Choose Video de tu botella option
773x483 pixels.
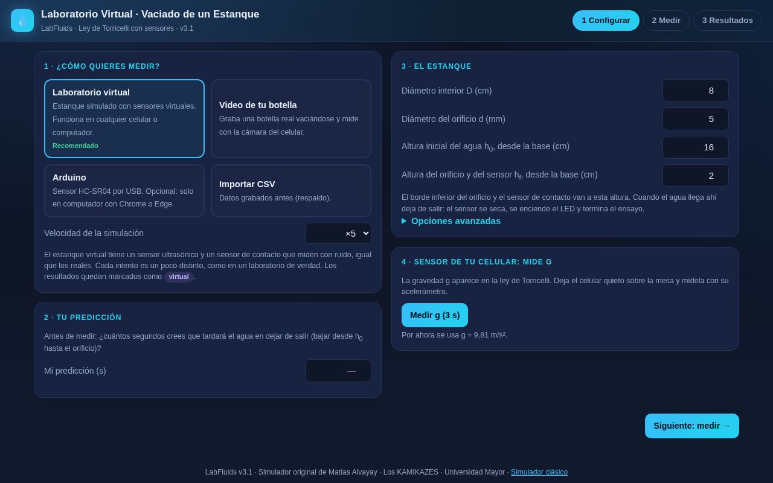point(291,118)
